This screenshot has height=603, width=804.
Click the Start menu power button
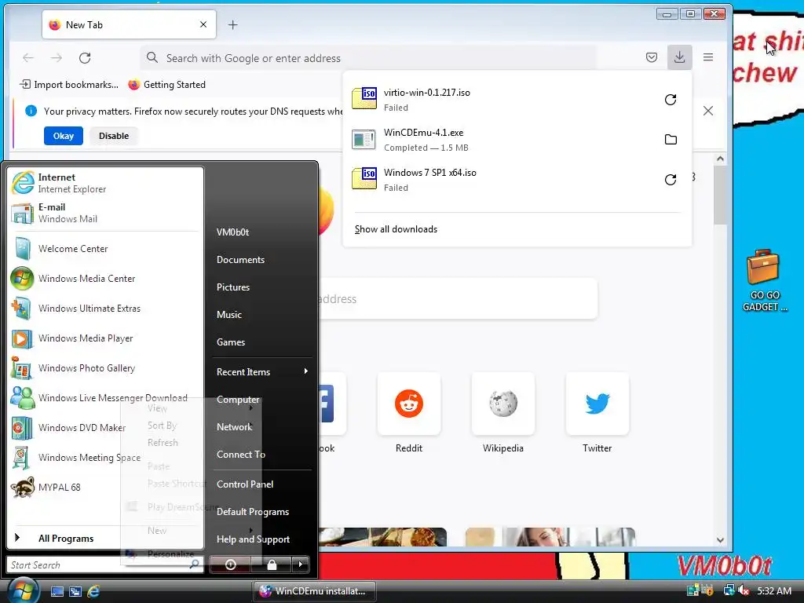click(x=230, y=565)
